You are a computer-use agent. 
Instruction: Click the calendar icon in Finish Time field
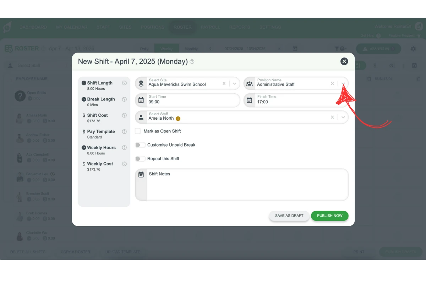(x=250, y=100)
